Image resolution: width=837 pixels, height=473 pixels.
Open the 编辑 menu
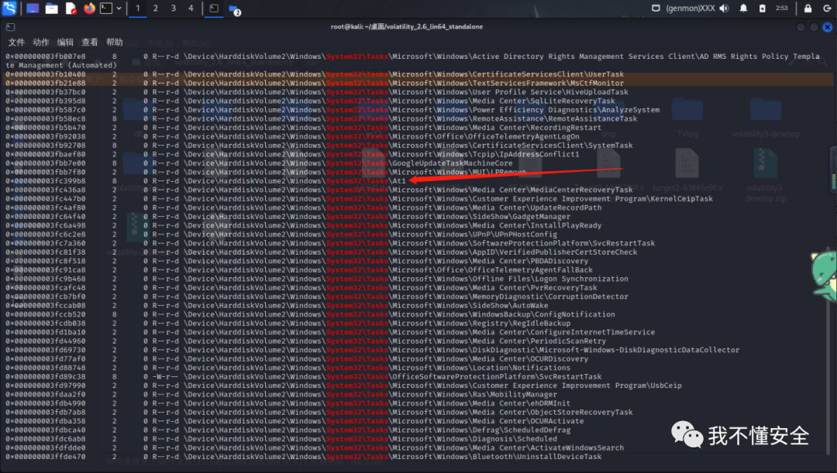coord(65,42)
